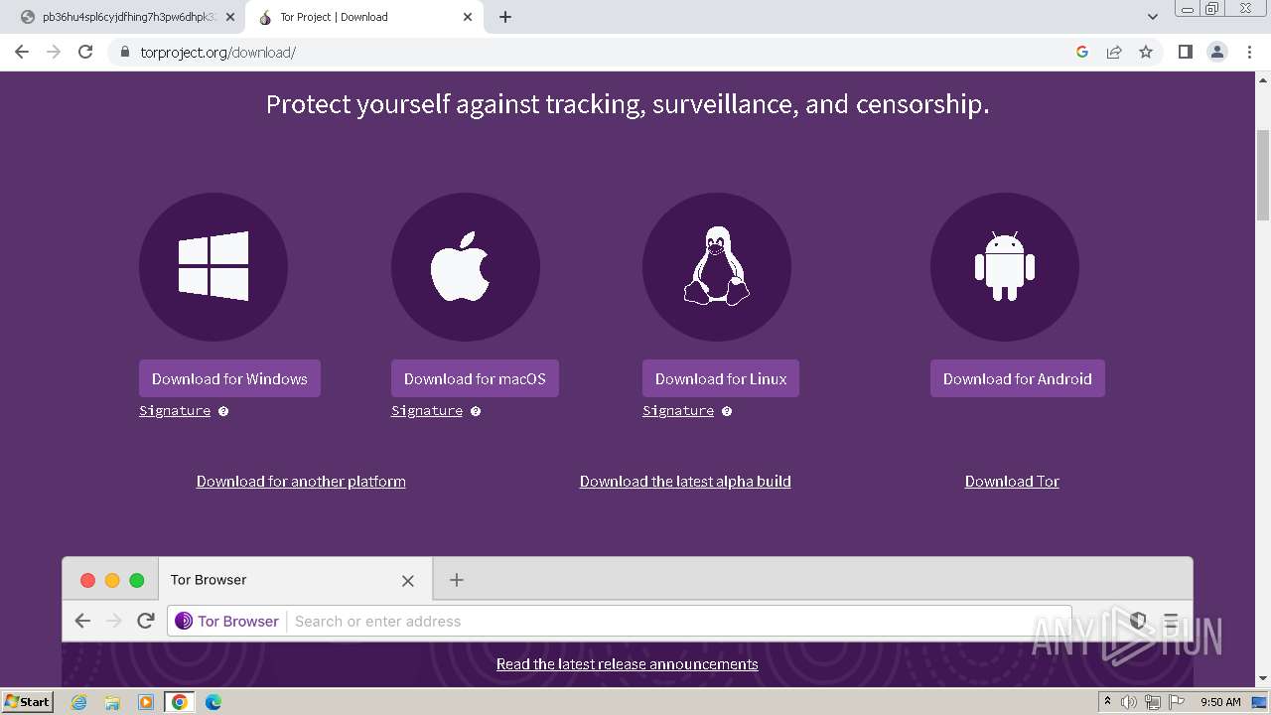
Task: Open Download for another platform link
Action: pos(301,482)
